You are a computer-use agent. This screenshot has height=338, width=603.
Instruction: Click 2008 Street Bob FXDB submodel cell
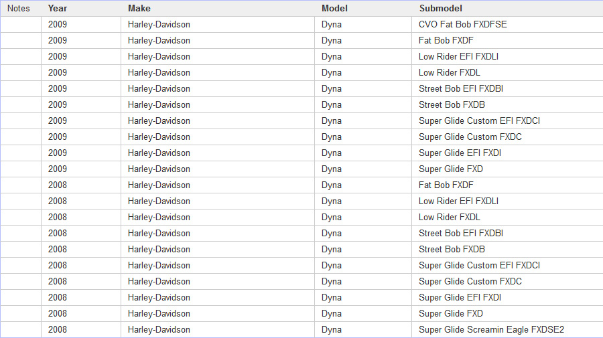pos(452,249)
